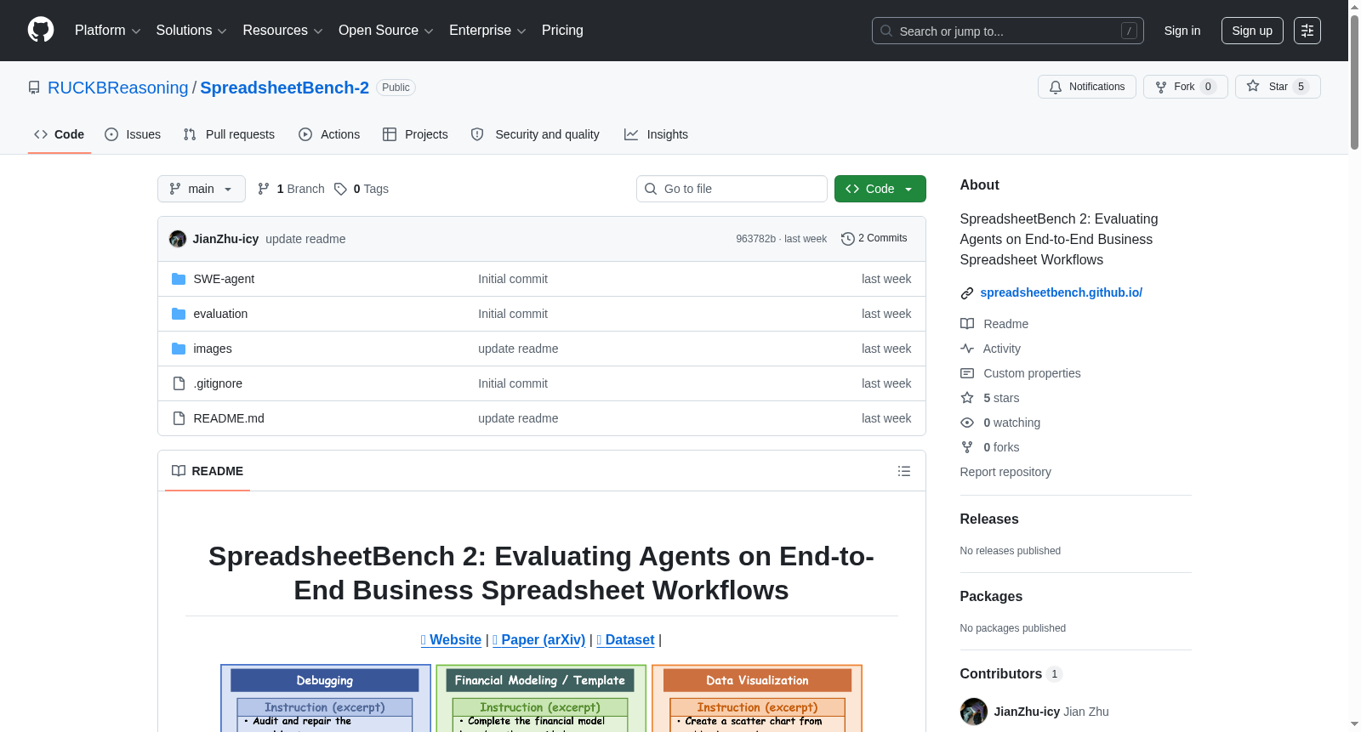Open the RUCKBReasoning owner link

pos(118,88)
